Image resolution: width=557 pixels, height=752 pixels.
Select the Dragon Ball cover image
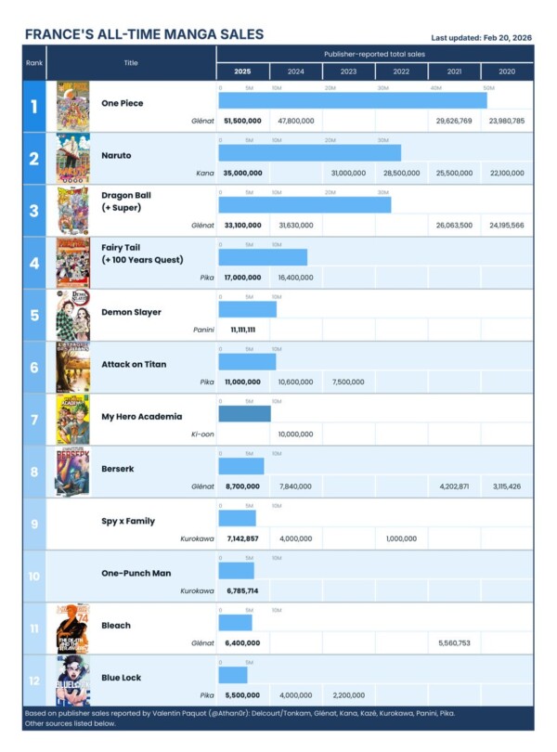coord(72,211)
